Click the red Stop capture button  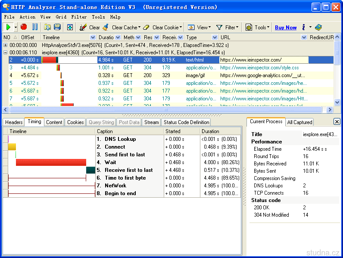point(24,27)
